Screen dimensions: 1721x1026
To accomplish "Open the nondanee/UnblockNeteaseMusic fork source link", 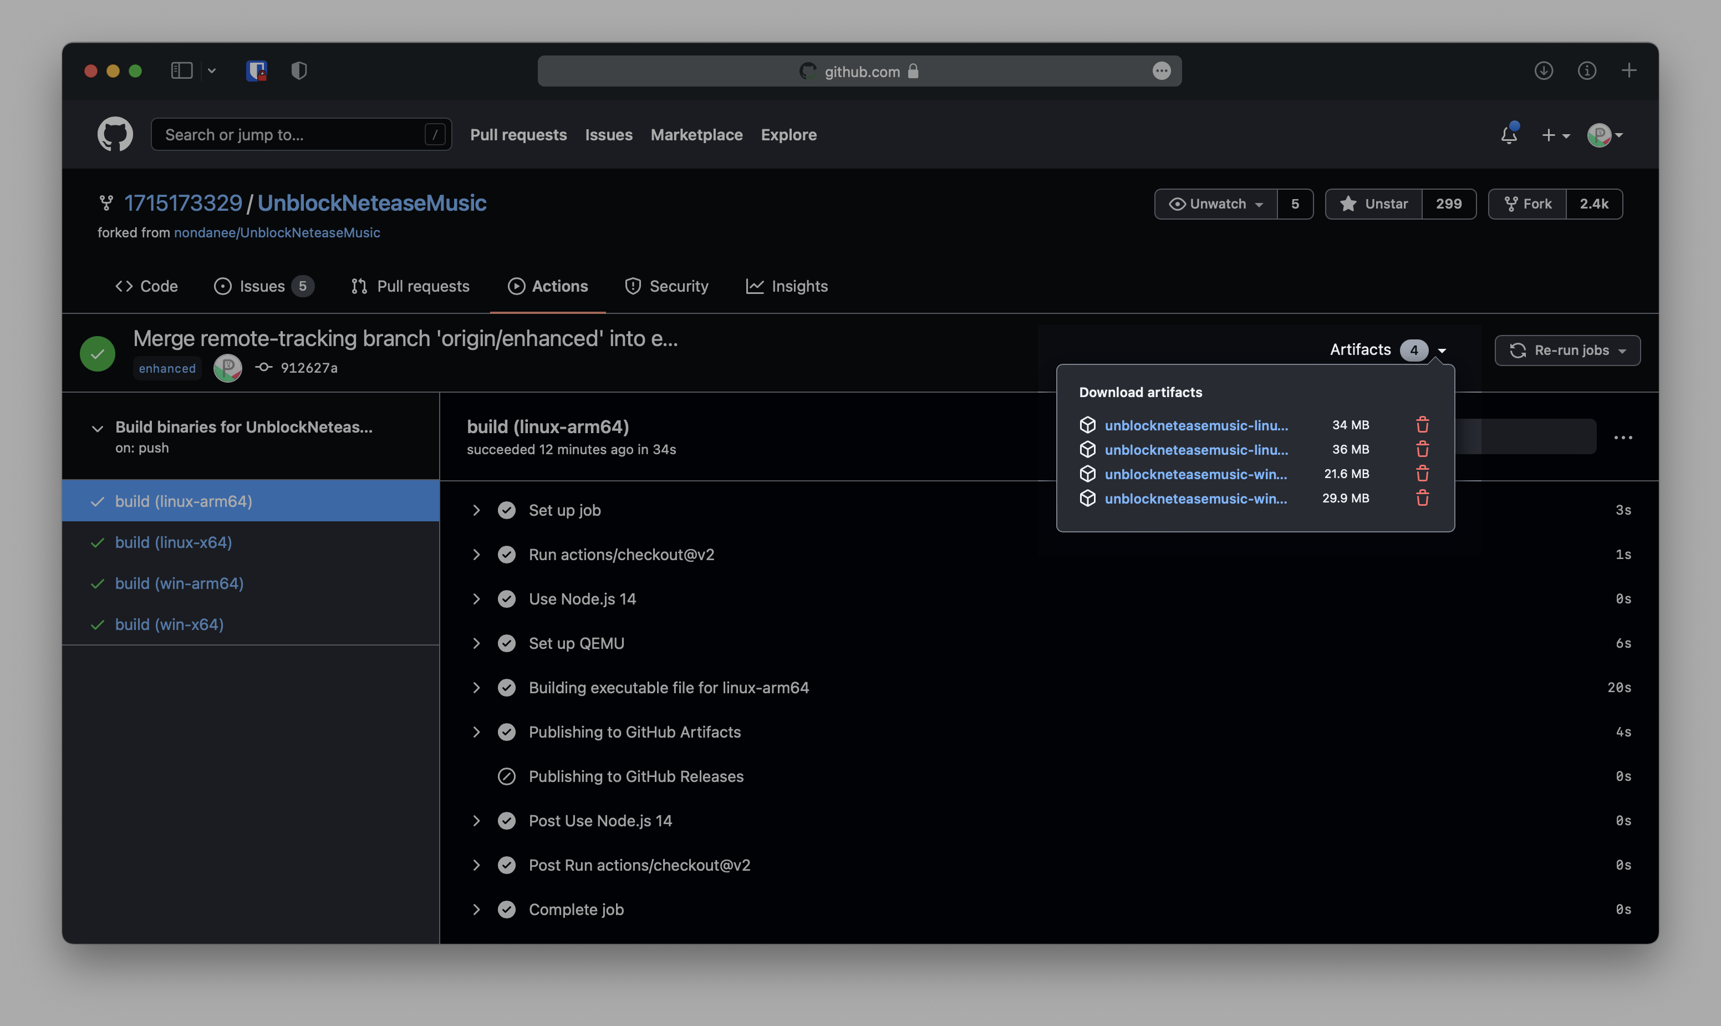I will tap(277, 232).
